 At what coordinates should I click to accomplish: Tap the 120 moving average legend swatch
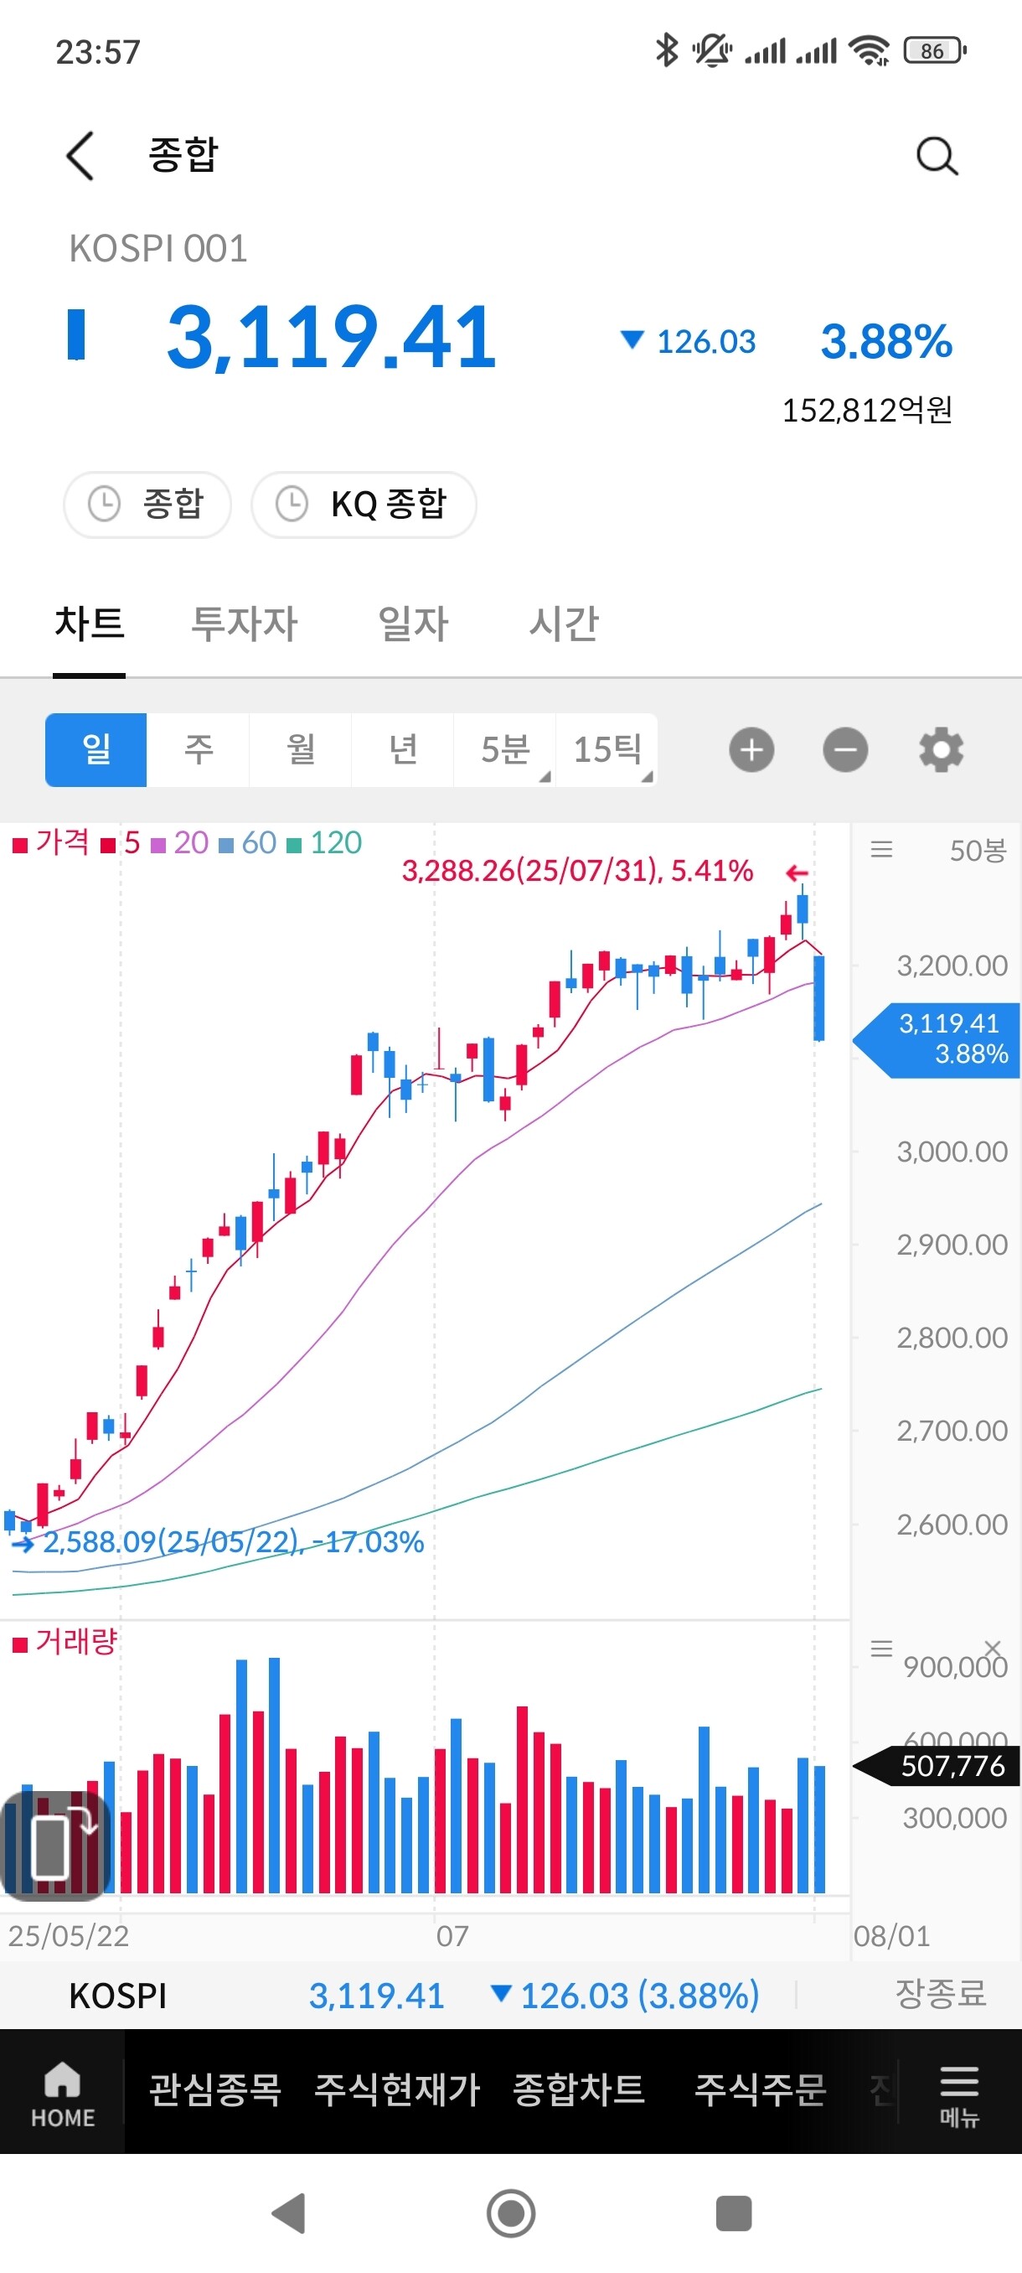(295, 846)
